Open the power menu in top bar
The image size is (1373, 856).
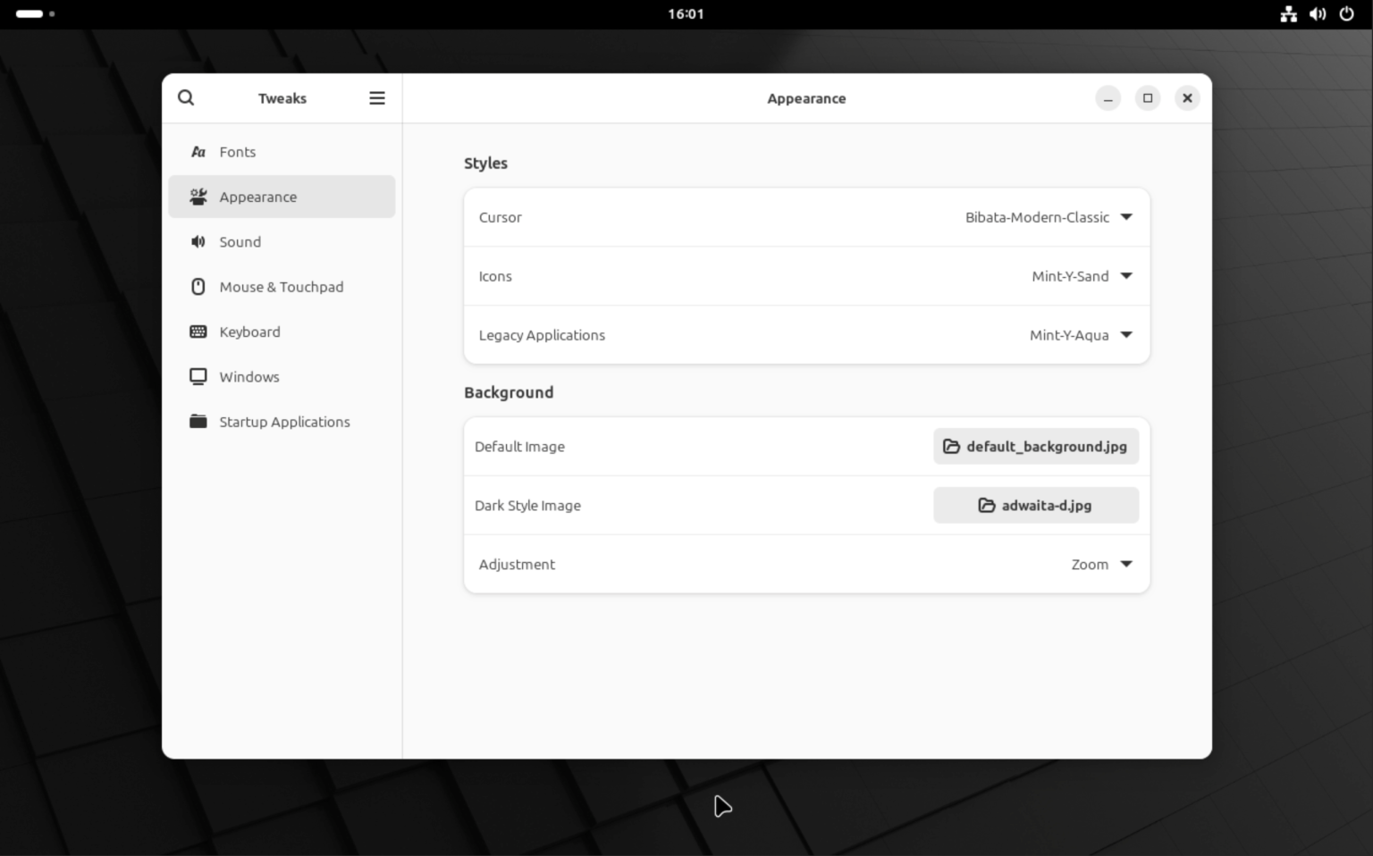pyautogui.click(x=1347, y=13)
